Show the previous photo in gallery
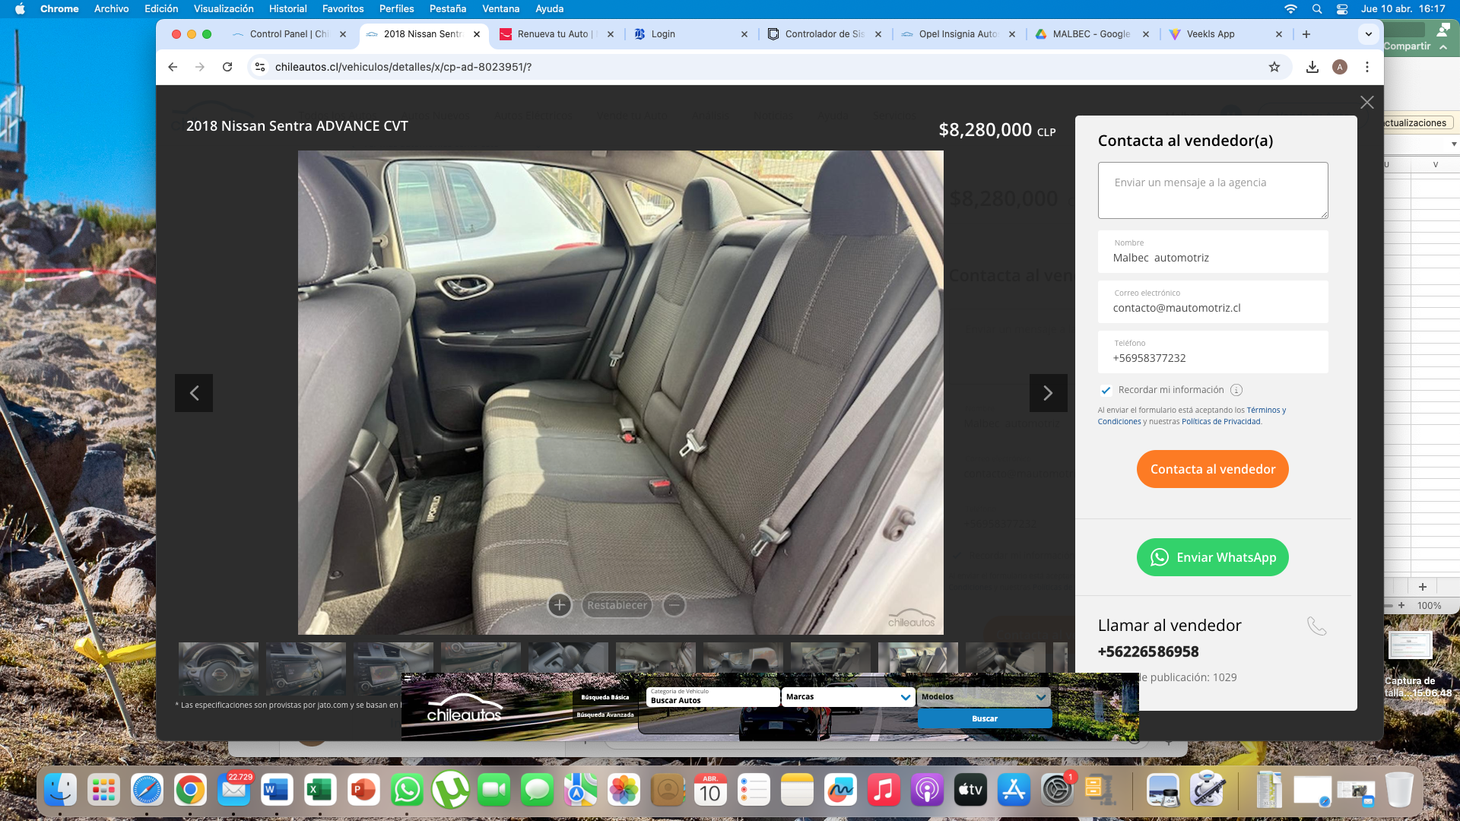The image size is (1460, 821). click(194, 393)
